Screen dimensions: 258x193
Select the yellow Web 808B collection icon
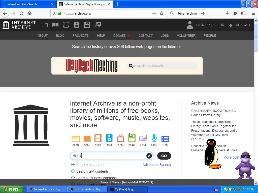point(76,139)
